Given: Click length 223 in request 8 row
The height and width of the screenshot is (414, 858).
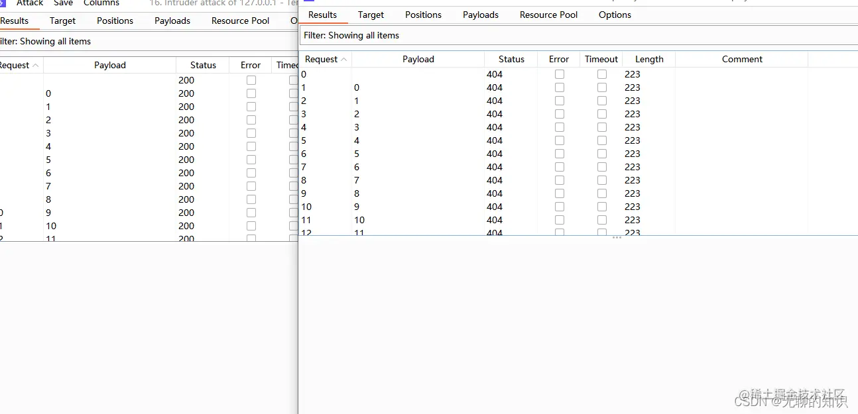Looking at the screenshot, I should pos(633,180).
